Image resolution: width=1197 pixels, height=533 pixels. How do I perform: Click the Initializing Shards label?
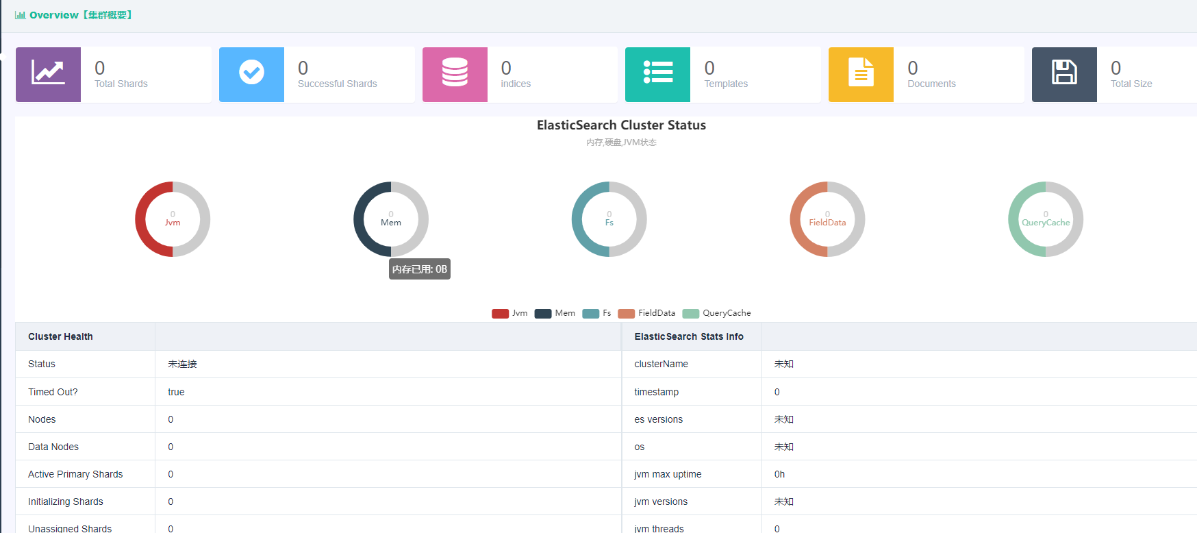click(66, 501)
